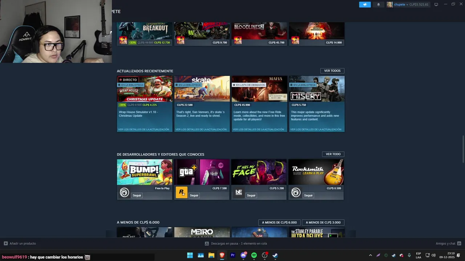This screenshot has height=261, width=465.
Task: Switch ESP LAA input language
Action: [418, 255]
